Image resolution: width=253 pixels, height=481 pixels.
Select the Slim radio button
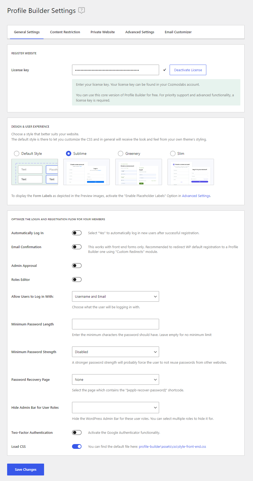click(x=173, y=153)
